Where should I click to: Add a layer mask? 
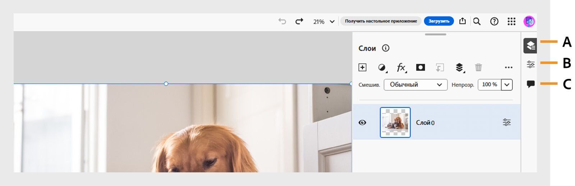point(420,67)
